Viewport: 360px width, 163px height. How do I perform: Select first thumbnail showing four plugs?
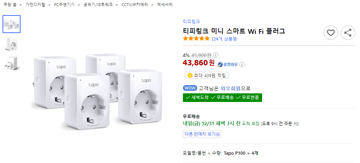click(x=12, y=24)
